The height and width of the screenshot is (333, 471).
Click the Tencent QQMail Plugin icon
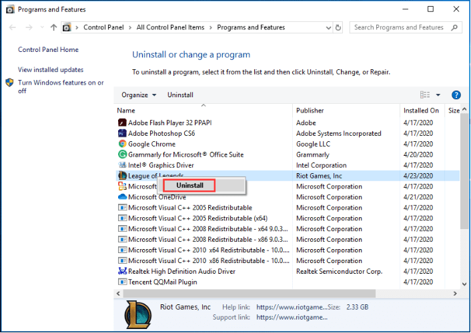[x=122, y=282]
